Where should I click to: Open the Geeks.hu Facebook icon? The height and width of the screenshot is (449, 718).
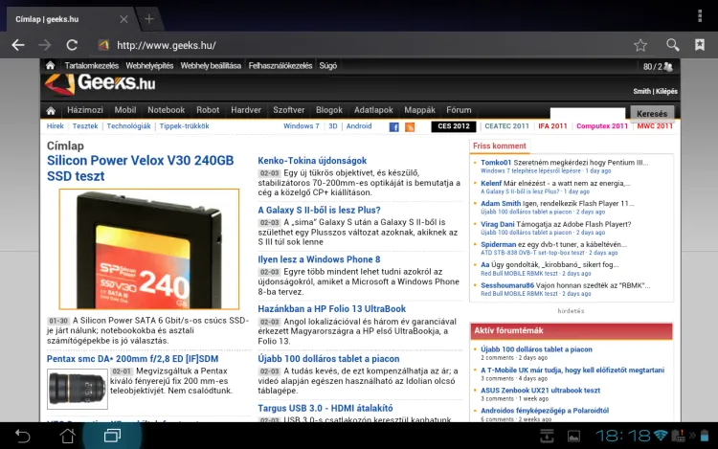tap(393, 126)
